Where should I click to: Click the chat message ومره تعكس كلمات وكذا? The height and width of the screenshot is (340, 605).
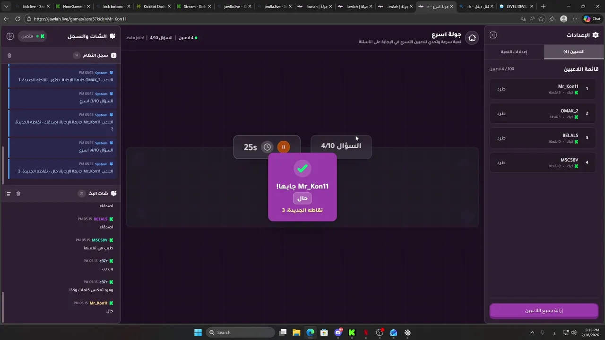point(91,290)
